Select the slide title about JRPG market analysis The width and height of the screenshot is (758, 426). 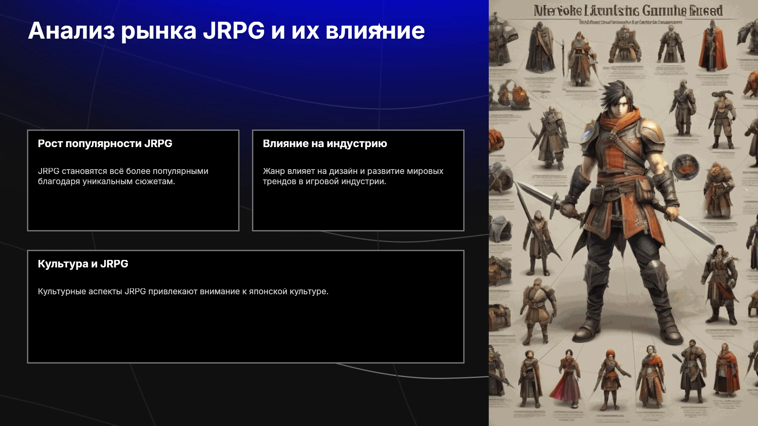[x=226, y=30]
